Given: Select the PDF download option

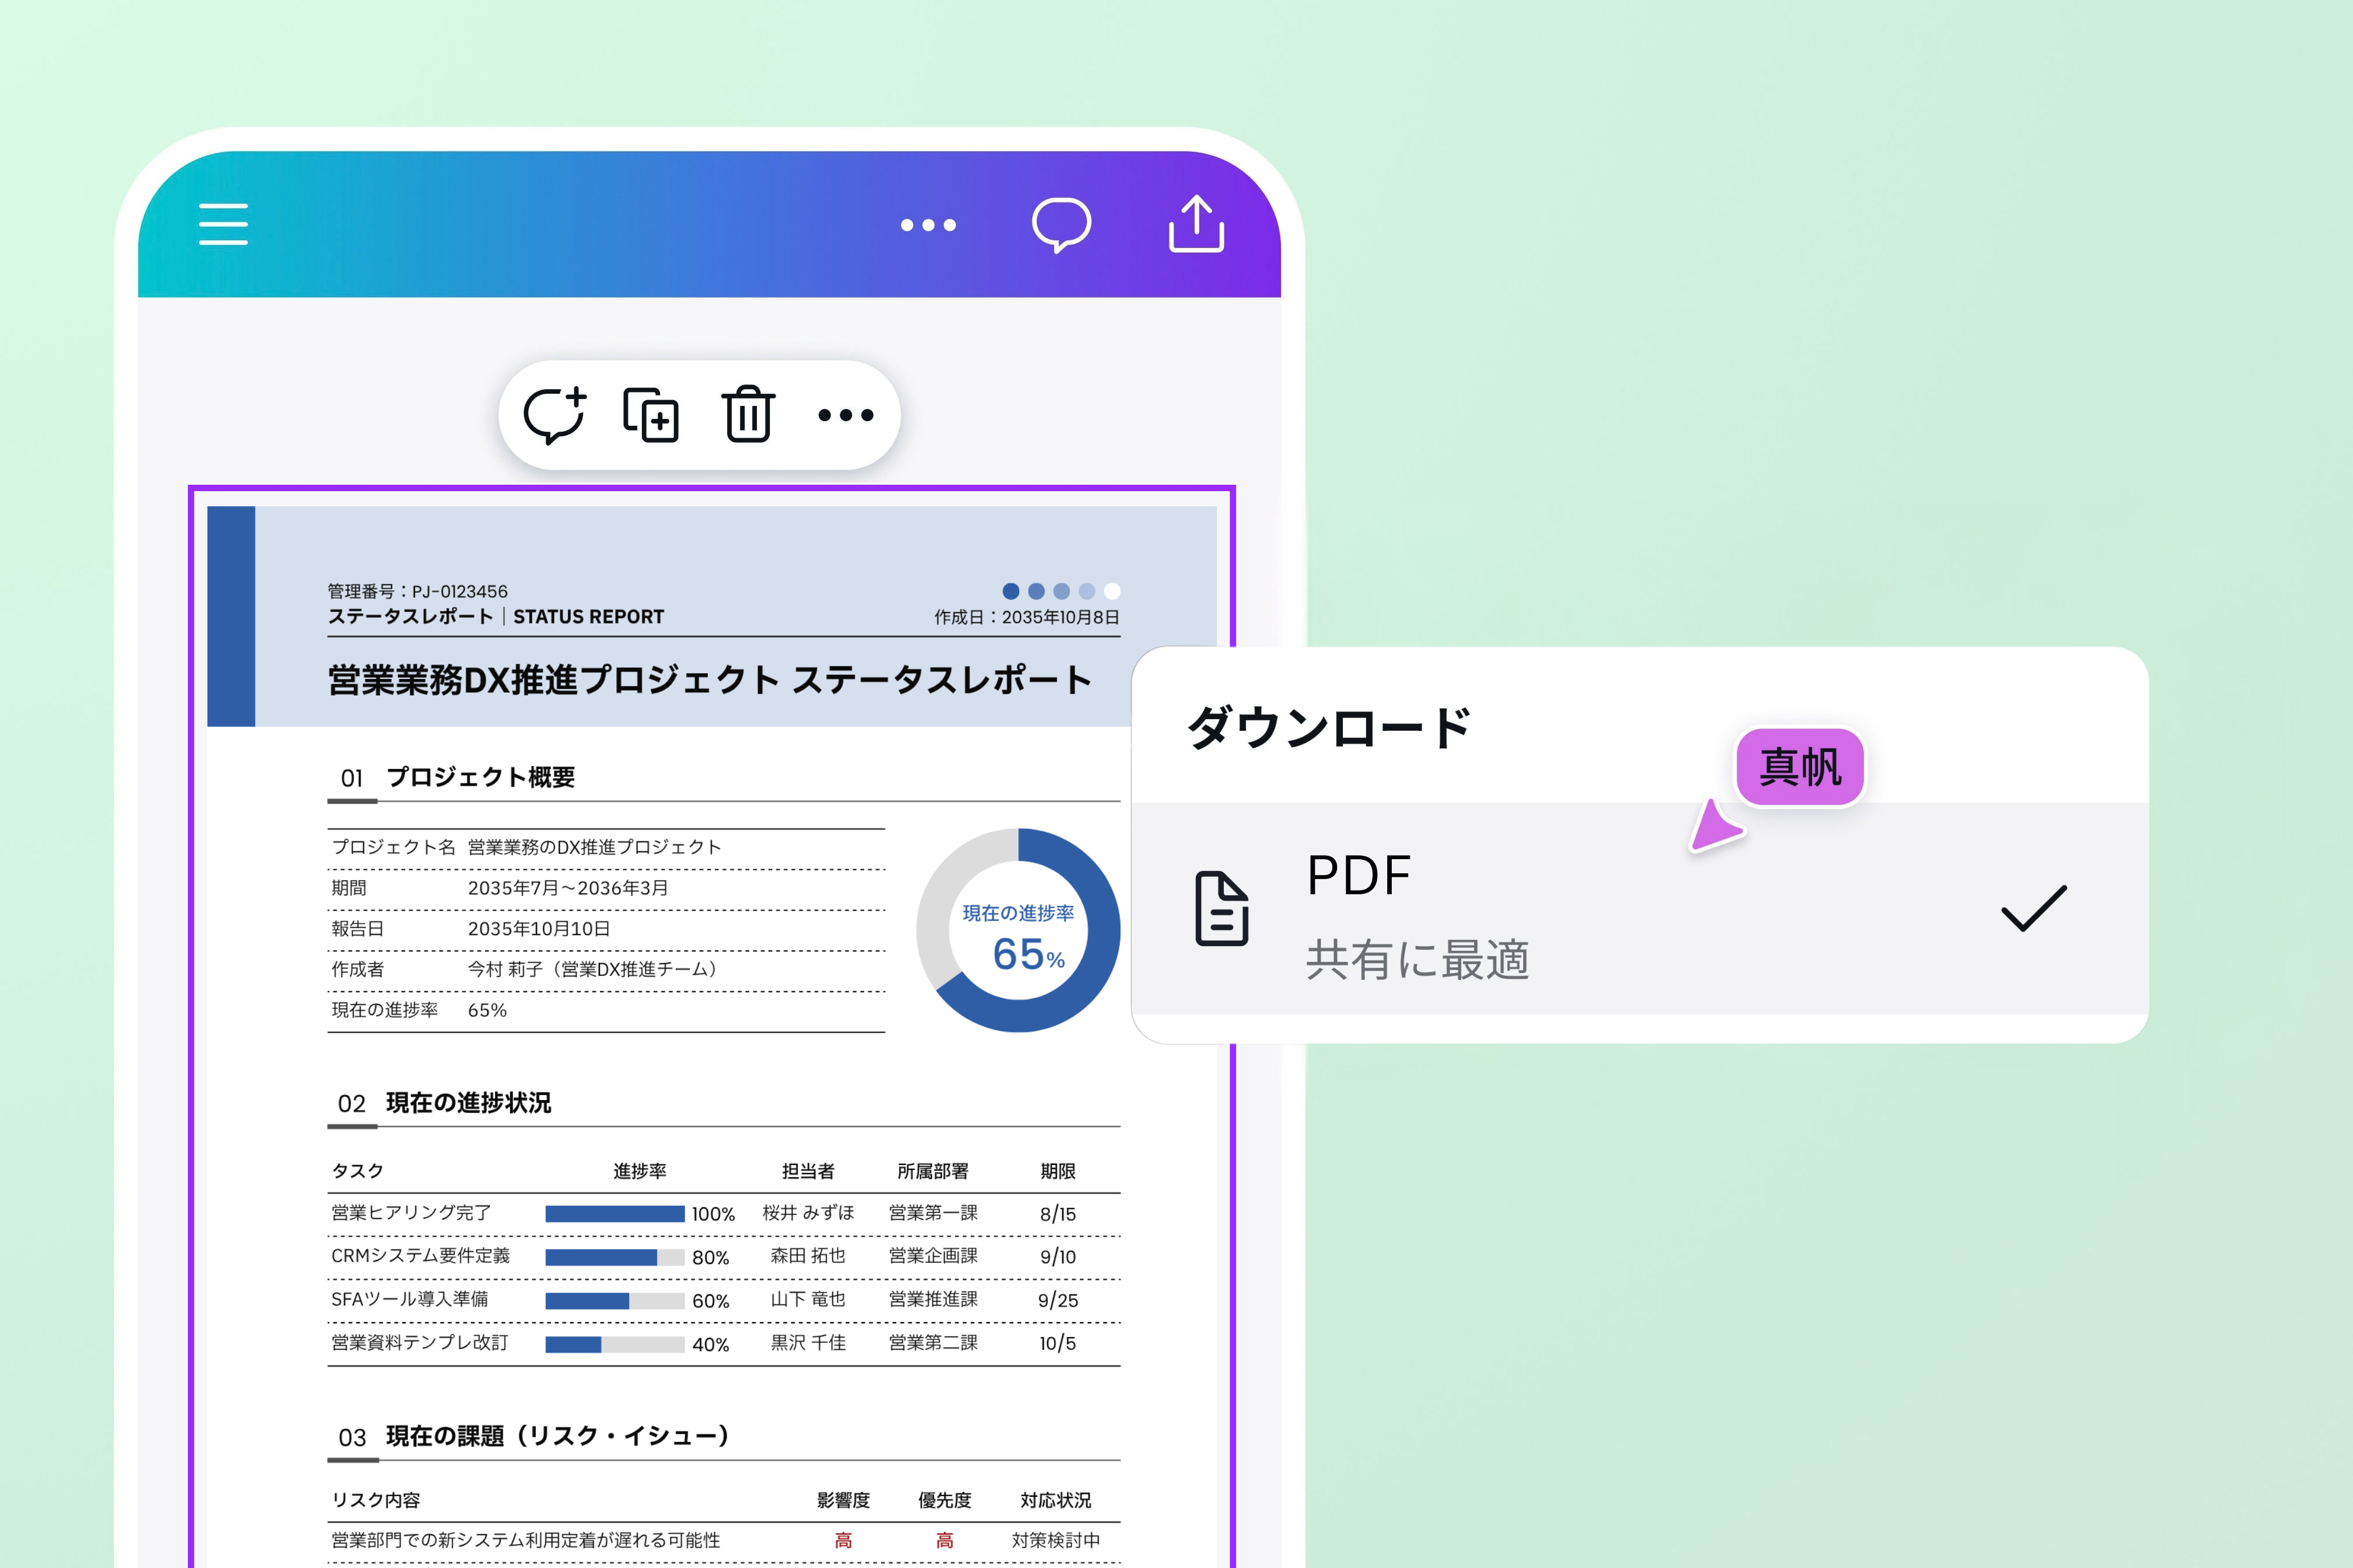Looking at the screenshot, I should pyautogui.click(x=1640, y=908).
